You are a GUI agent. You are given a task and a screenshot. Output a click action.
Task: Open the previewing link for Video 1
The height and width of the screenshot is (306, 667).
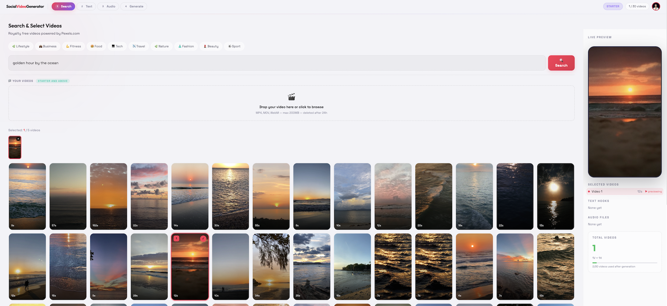(653, 191)
